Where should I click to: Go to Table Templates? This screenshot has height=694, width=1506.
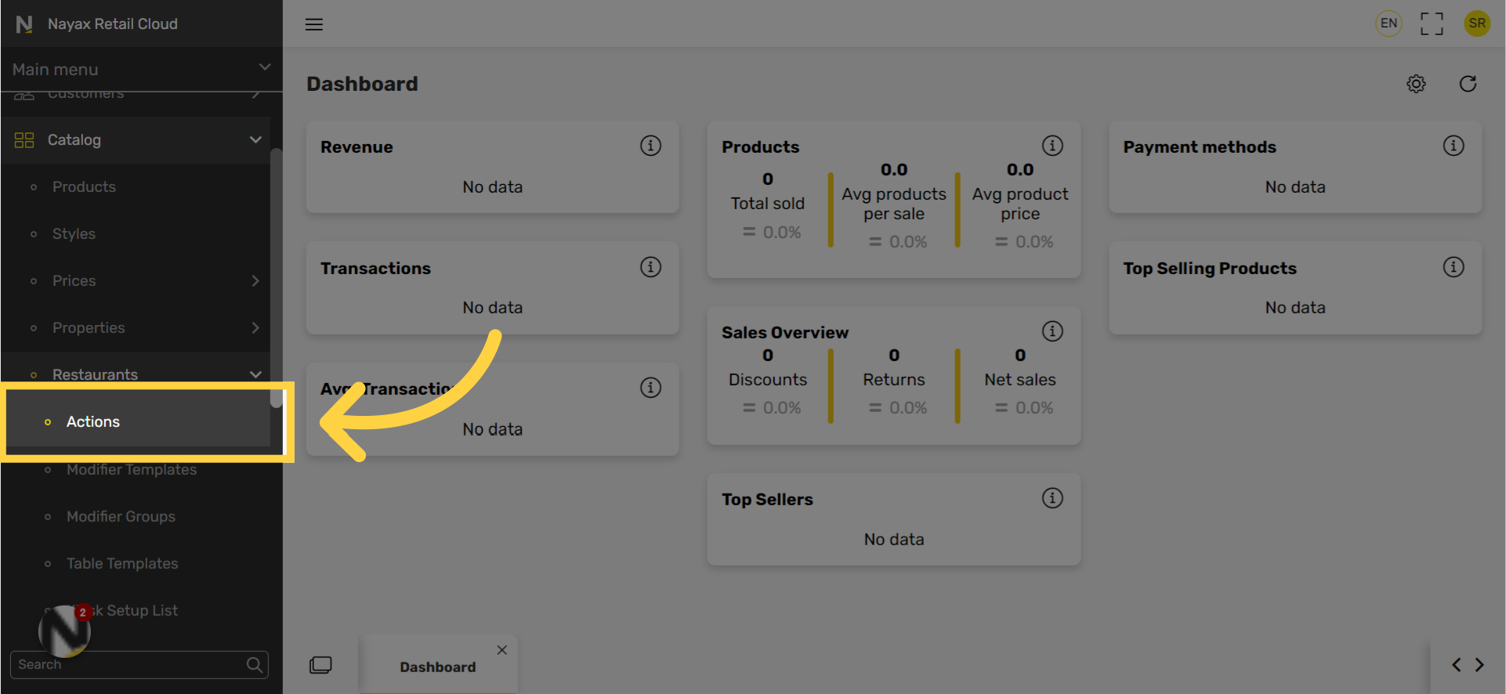click(x=122, y=564)
